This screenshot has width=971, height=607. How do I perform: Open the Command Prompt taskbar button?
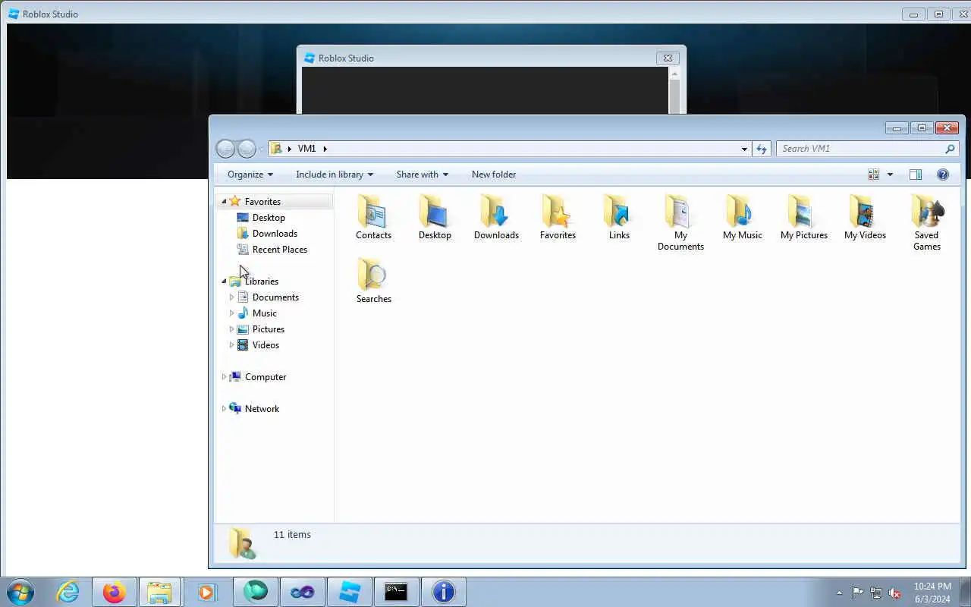[x=396, y=592]
